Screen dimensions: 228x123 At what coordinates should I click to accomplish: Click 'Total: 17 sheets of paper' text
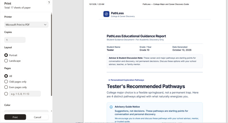[x=18, y=8]
